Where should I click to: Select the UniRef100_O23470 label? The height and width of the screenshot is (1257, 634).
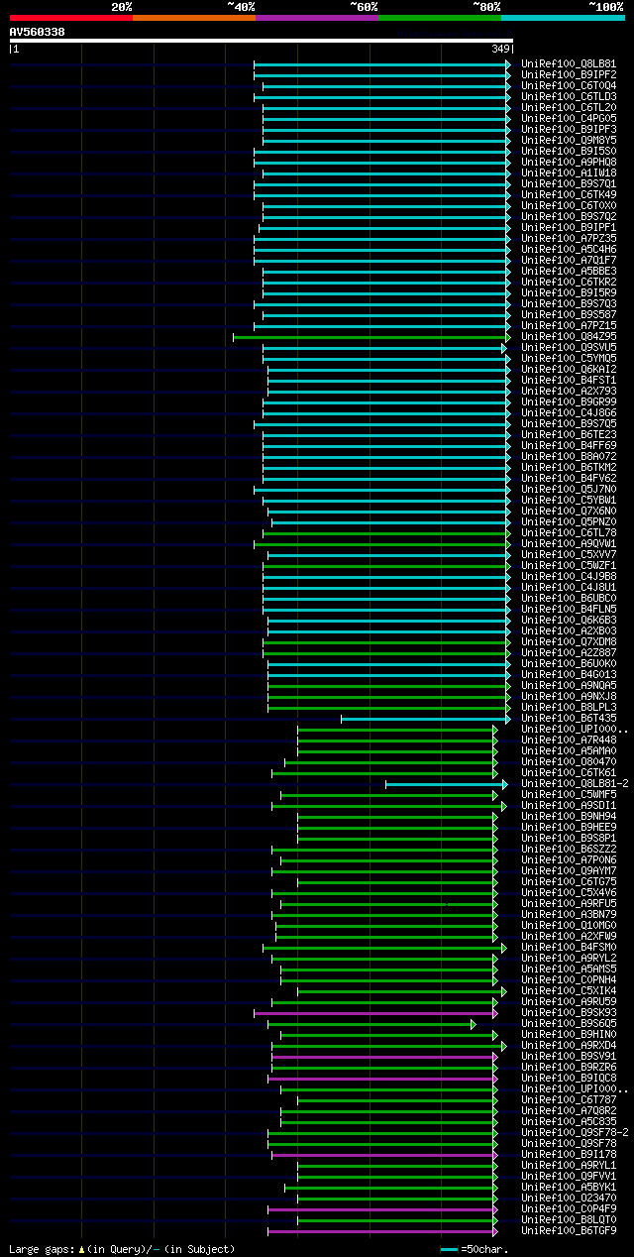point(569,1199)
